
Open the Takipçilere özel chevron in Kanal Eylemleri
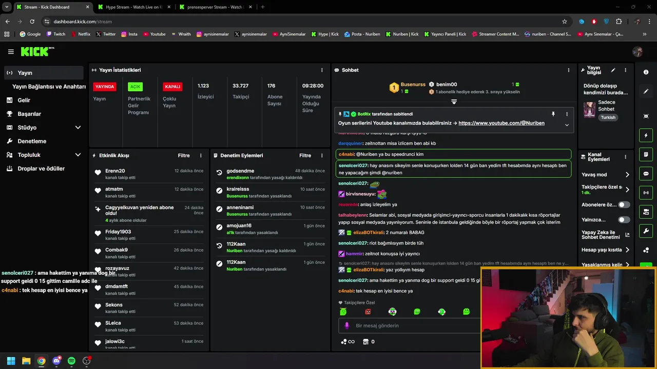tap(627, 190)
